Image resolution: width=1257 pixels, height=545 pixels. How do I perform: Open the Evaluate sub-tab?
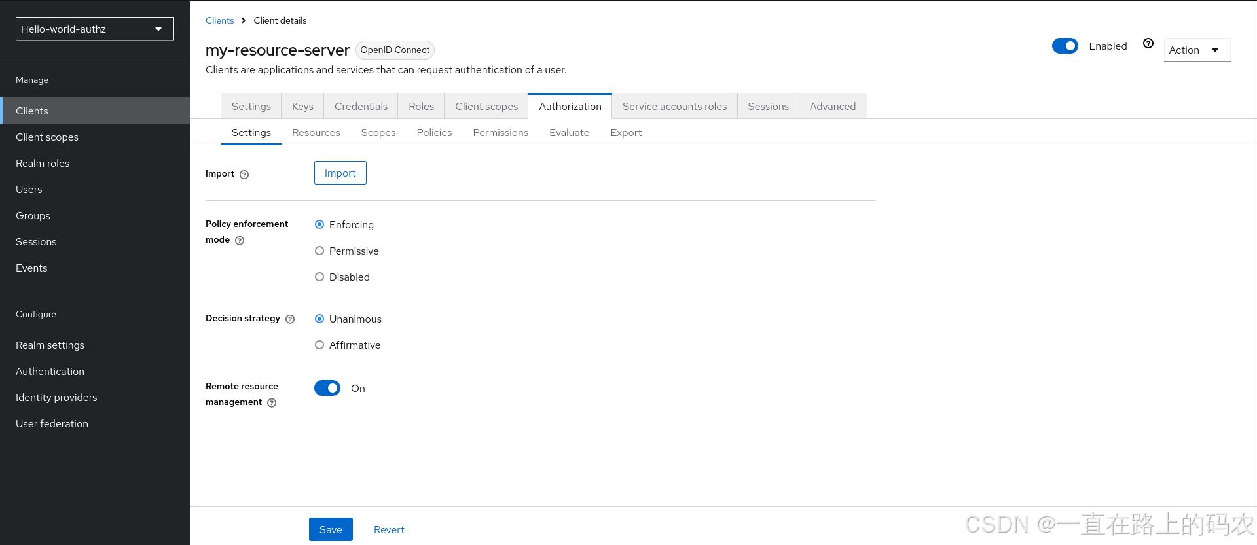[570, 132]
